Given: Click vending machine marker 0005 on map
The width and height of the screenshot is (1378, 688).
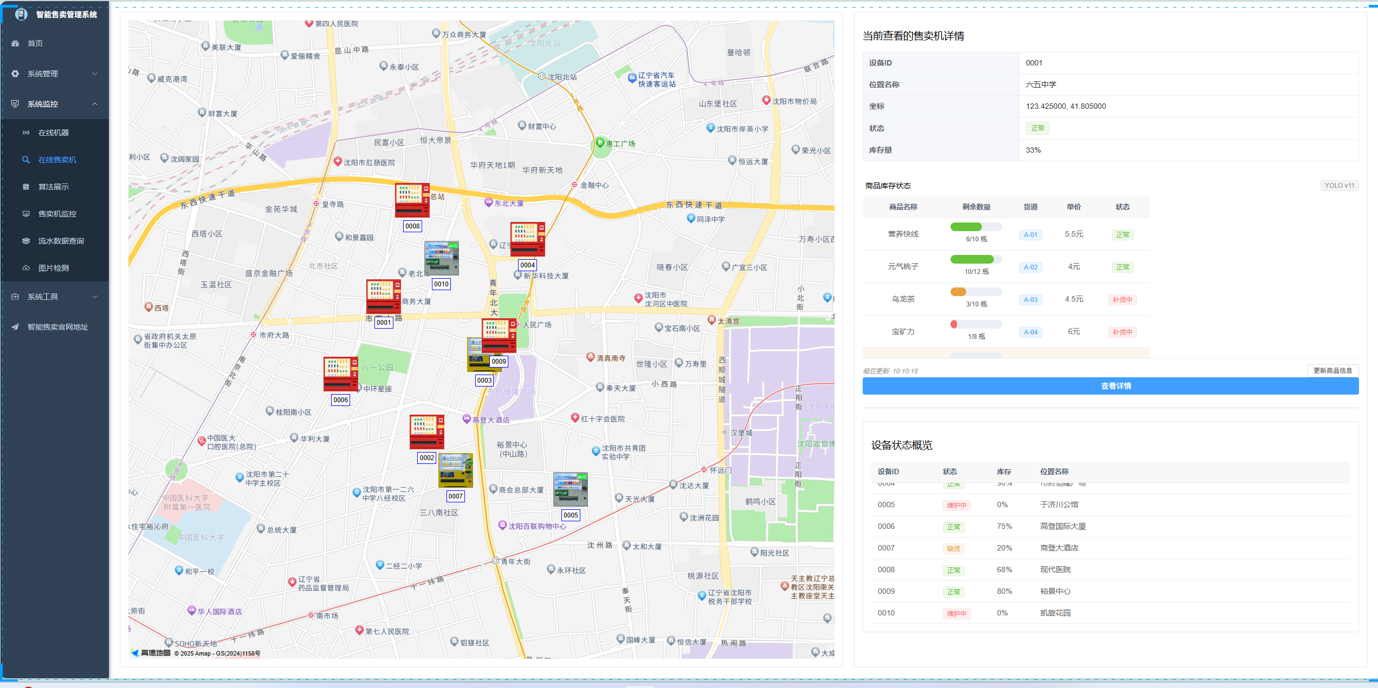Looking at the screenshot, I should (570, 489).
